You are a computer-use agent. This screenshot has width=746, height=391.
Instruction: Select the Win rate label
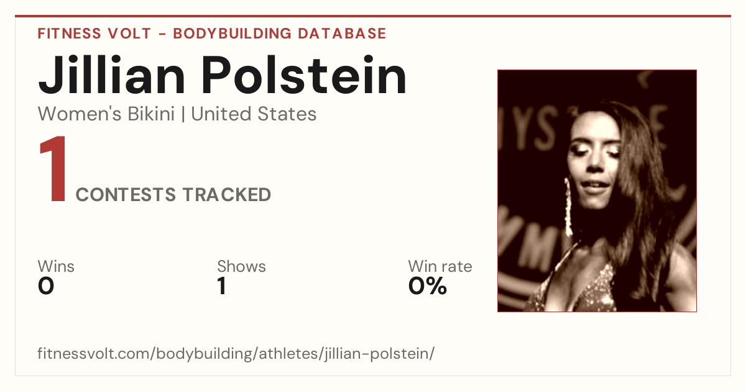point(440,267)
